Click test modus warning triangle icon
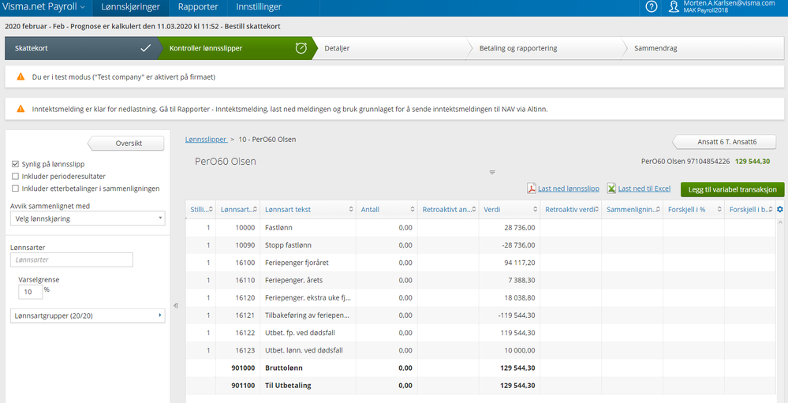788x403 pixels. 21,77
